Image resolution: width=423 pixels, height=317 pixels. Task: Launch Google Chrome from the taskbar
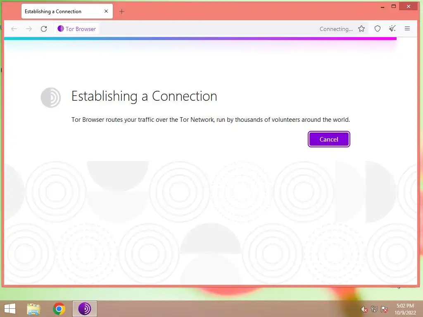[59, 309]
